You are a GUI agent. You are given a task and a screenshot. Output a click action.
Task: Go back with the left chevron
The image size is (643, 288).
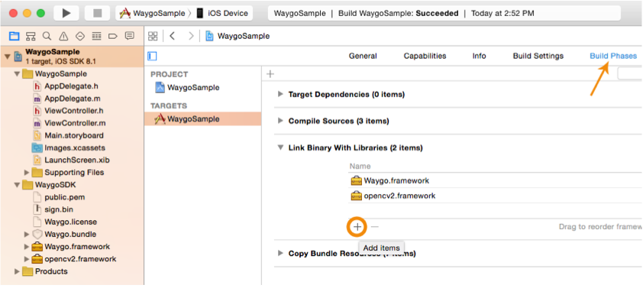tap(173, 36)
